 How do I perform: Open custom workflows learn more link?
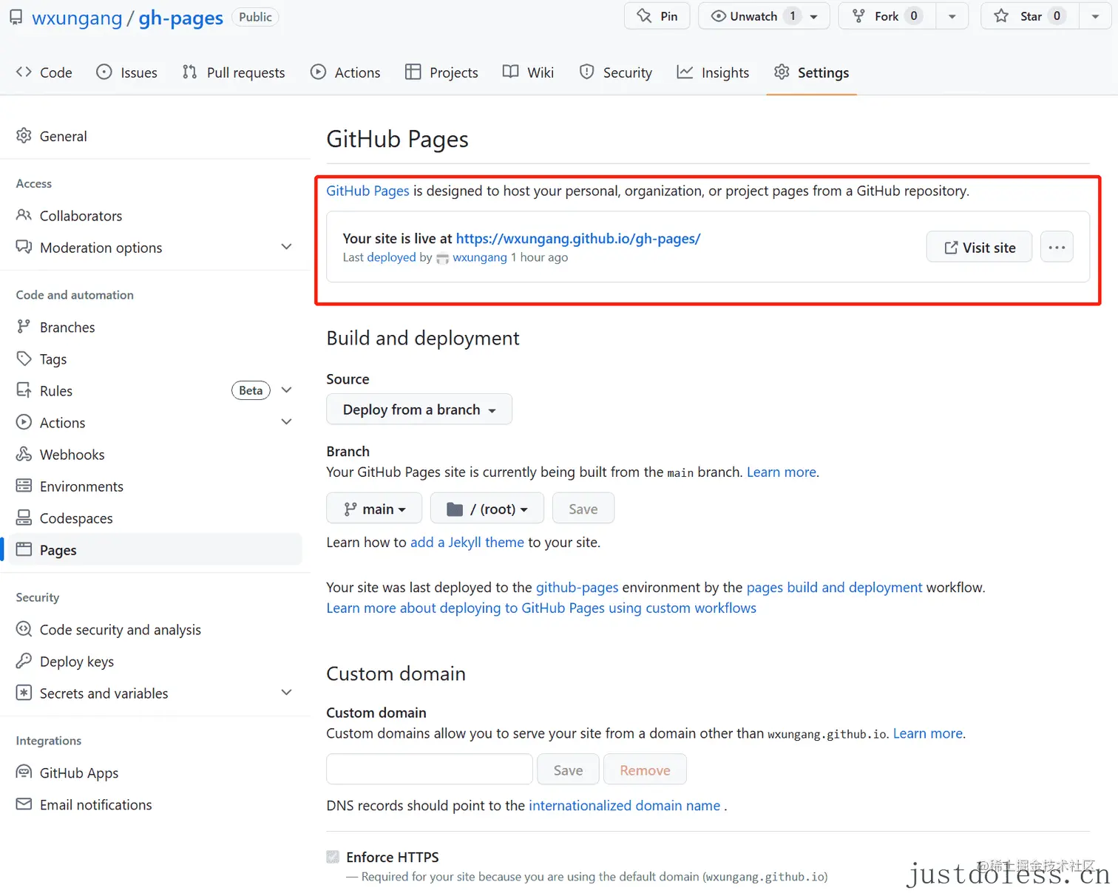pyautogui.click(x=541, y=608)
